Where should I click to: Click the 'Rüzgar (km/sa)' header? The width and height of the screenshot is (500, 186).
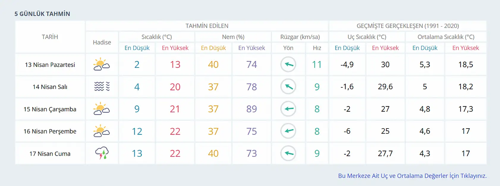tap(300, 37)
